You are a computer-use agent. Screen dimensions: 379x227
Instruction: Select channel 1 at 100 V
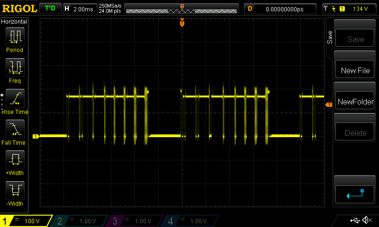click(27, 221)
